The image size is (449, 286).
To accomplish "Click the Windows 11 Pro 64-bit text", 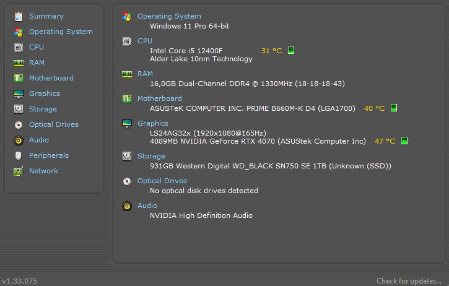I will (190, 26).
